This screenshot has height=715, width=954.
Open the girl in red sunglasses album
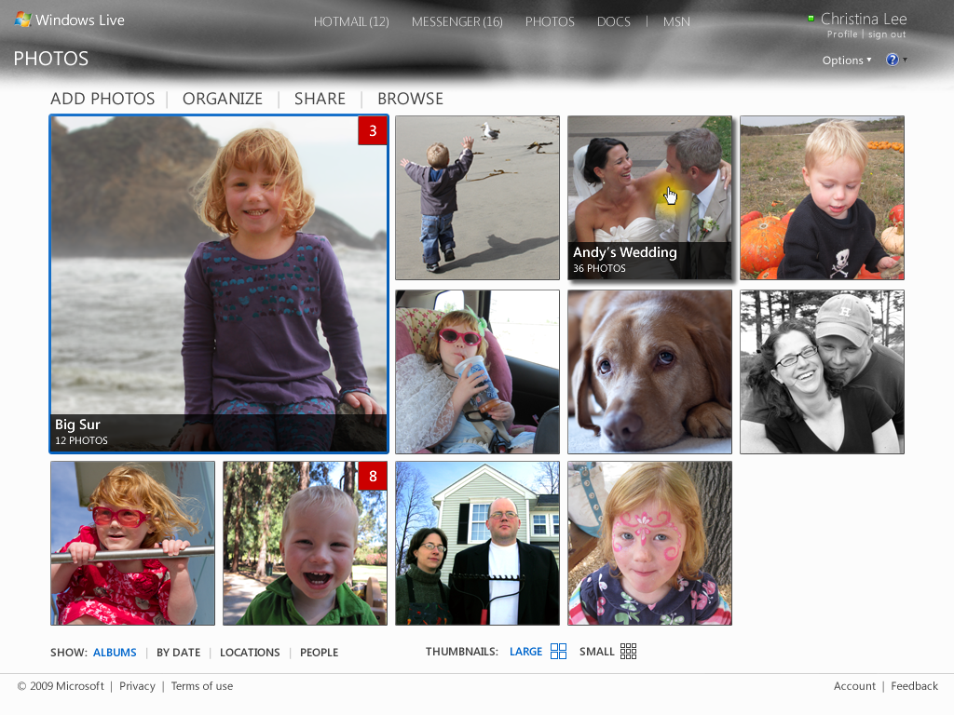pyautogui.click(x=132, y=543)
